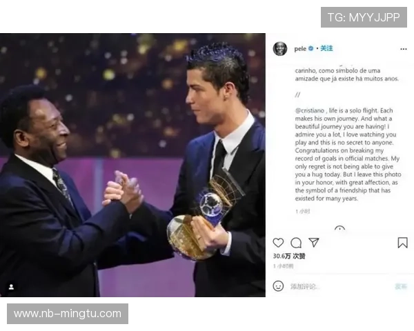Click the trophy in the photo
Viewport: 414px width, 331px height.
point(205,217)
